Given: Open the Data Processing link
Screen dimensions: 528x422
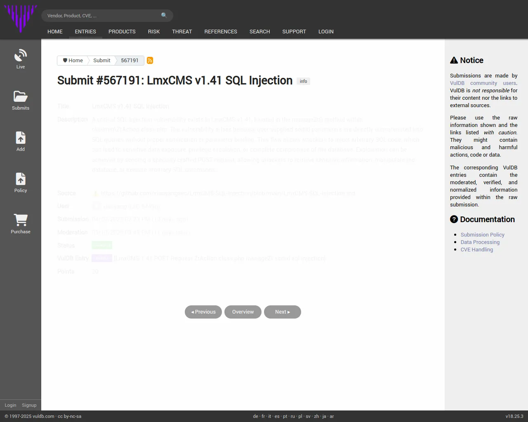Looking at the screenshot, I should pos(480,242).
